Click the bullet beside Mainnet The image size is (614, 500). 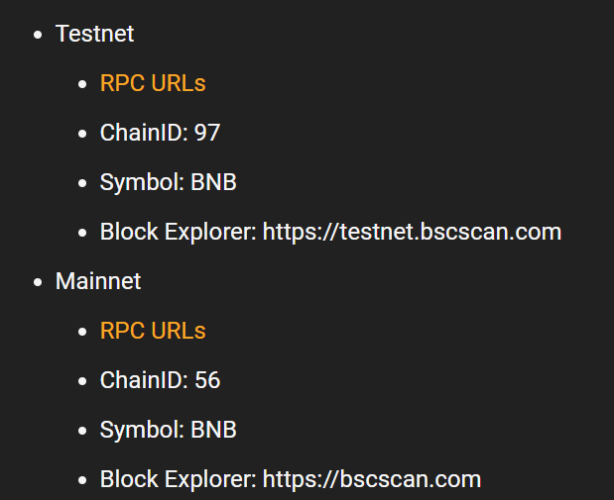38,282
